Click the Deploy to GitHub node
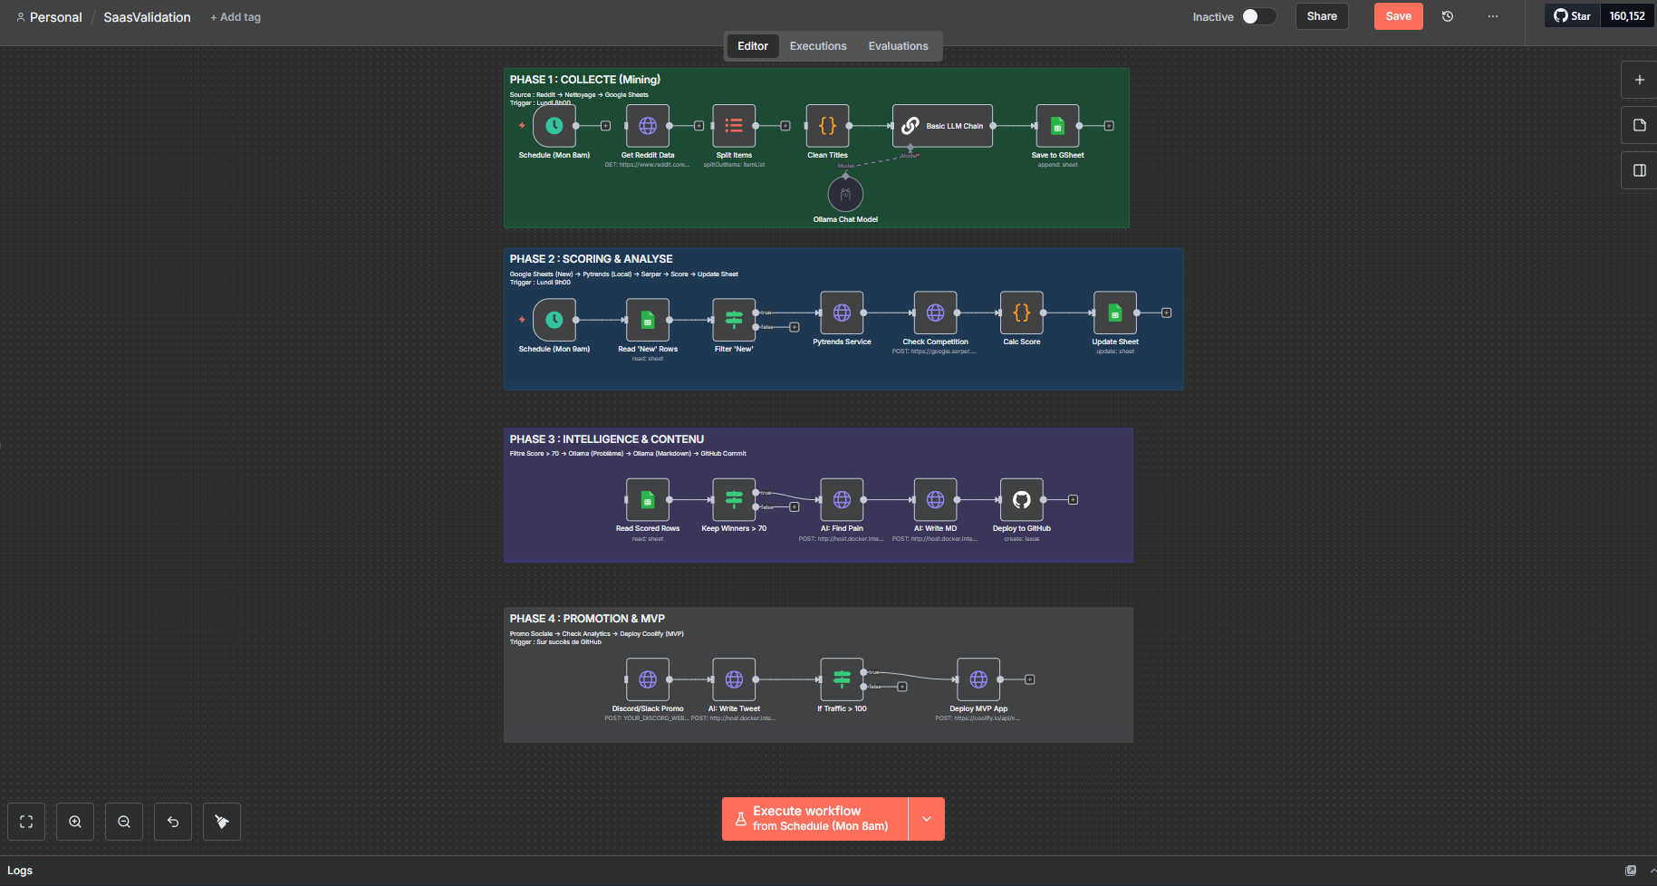This screenshot has width=1657, height=886. tap(1021, 499)
